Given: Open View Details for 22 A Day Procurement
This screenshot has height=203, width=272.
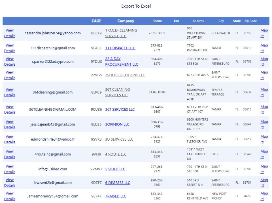Looking at the screenshot, I should click(x=10, y=62).
